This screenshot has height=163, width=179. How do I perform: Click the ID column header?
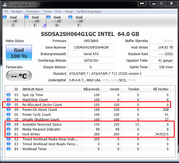pyautogui.click(x=16, y=89)
